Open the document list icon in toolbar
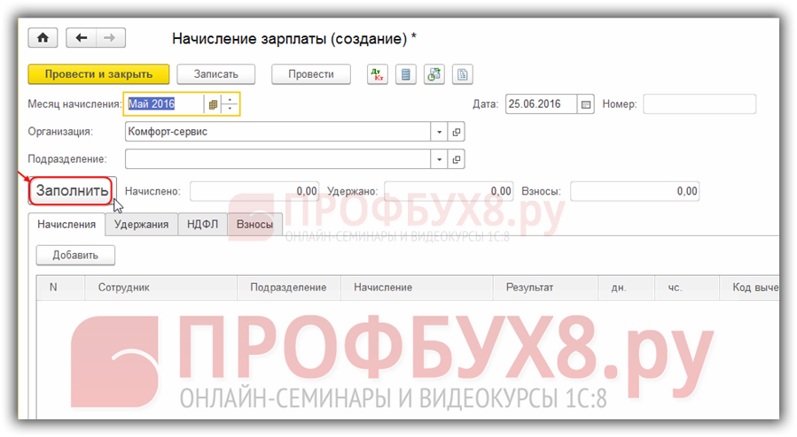The height and width of the screenshot is (437, 797). (405, 74)
